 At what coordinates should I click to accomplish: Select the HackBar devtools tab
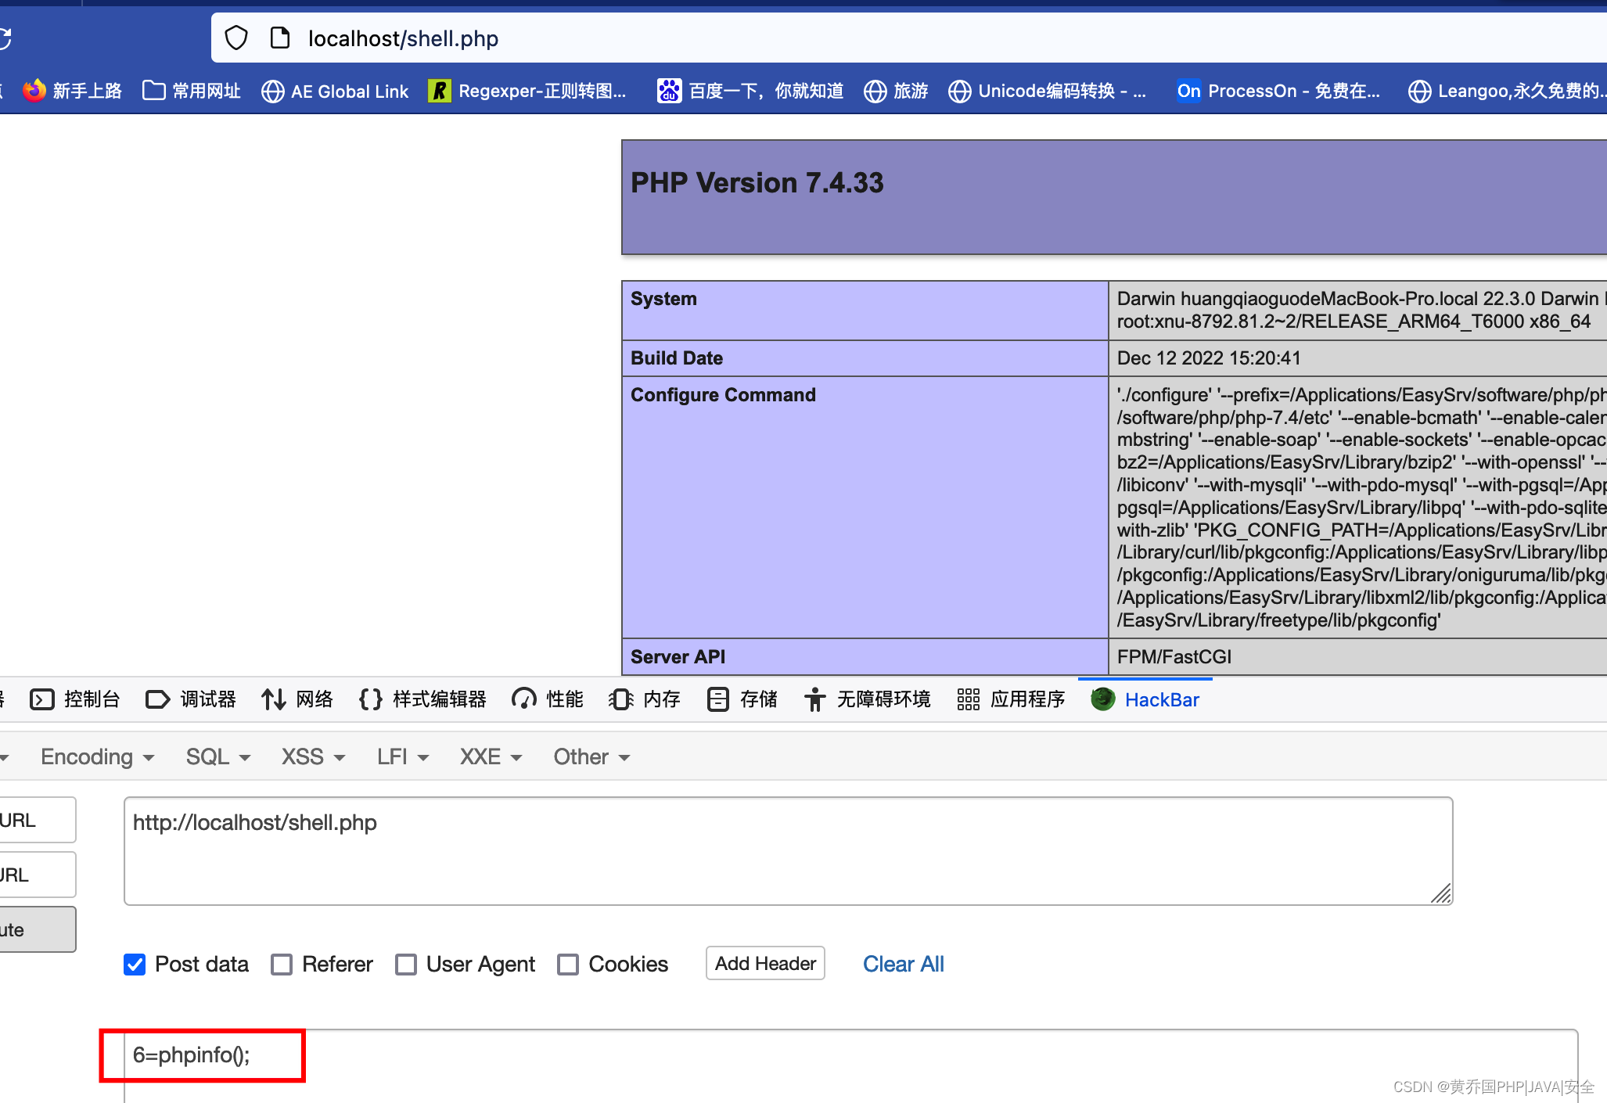[x=1145, y=699]
